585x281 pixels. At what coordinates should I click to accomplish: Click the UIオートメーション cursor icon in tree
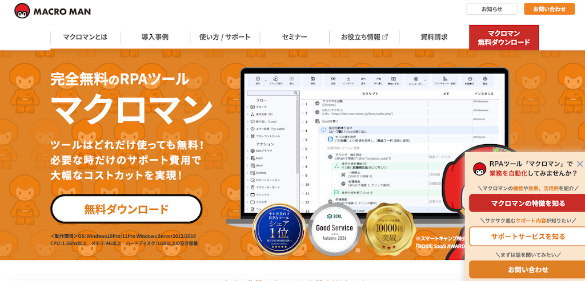(253, 180)
